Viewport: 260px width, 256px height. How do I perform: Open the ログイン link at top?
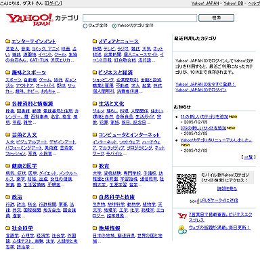tap(53, 3)
